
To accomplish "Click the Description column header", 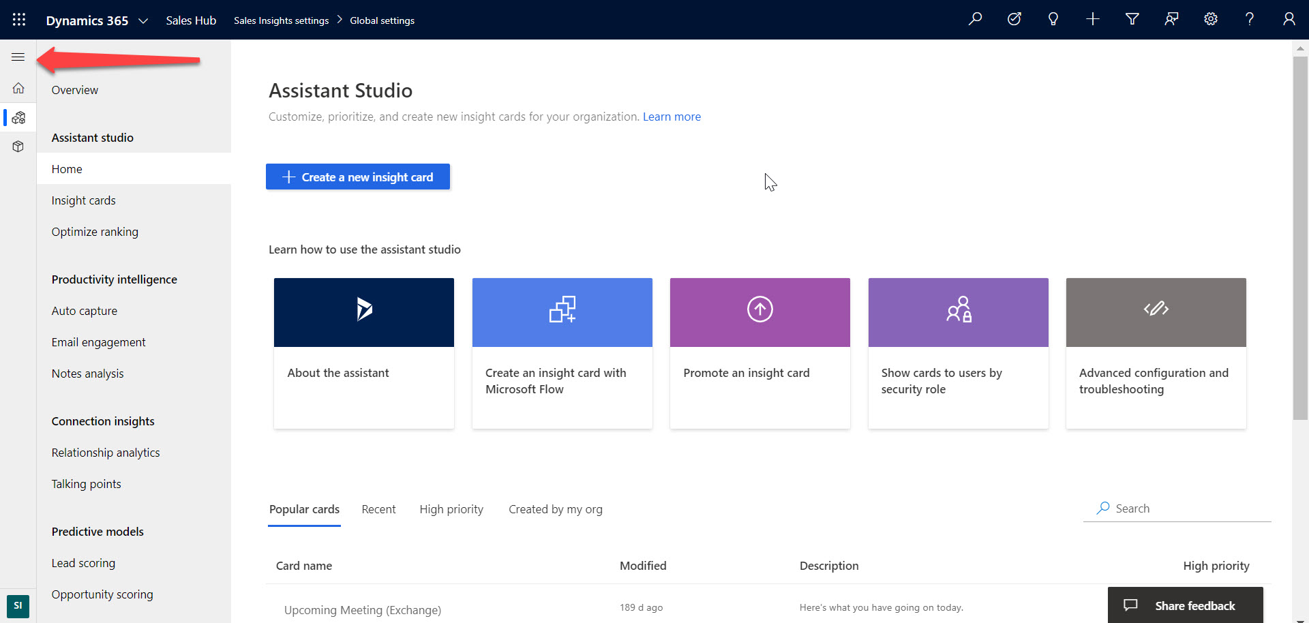I will pos(829,566).
